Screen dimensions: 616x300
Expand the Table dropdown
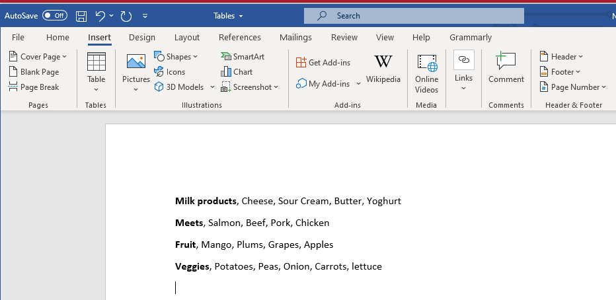(x=96, y=72)
